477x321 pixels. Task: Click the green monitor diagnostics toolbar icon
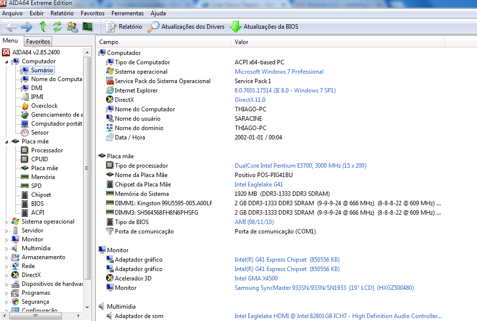[x=88, y=27]
